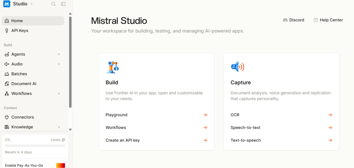Click the Capture card speaker icon

coord(237,67)
